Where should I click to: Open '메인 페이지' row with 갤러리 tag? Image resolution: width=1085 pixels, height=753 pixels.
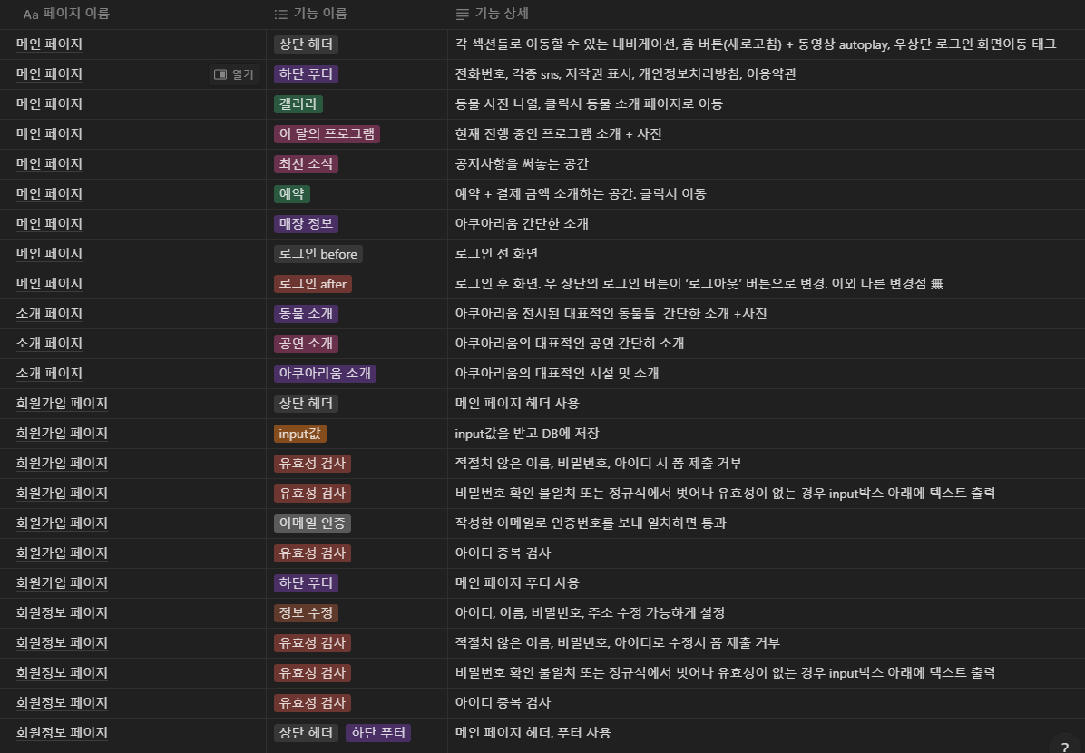(x=49, y=103)
